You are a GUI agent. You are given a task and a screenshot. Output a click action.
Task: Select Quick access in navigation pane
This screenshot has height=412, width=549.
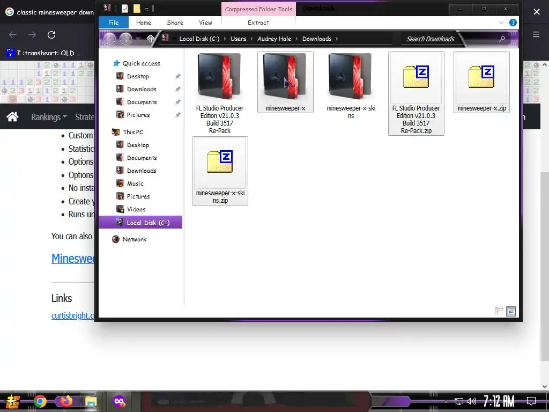pyautogui.click(x=141, y=63)
